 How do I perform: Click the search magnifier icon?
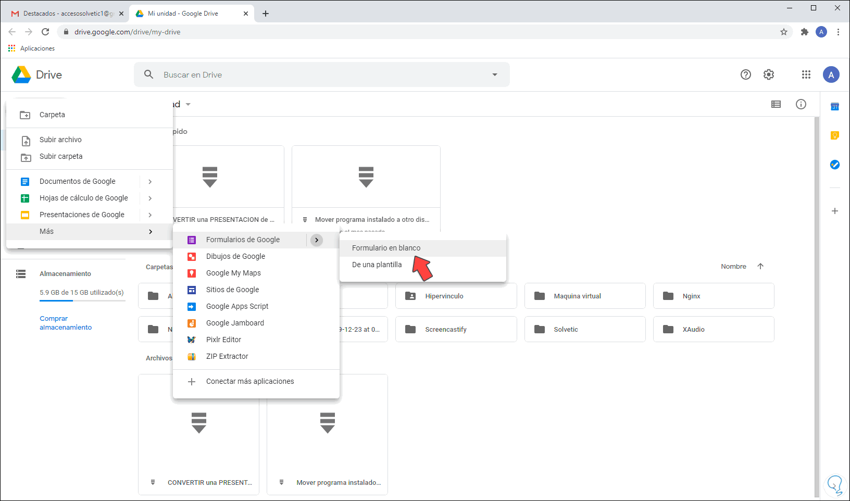pyautogui.click(x=149, y=74)
